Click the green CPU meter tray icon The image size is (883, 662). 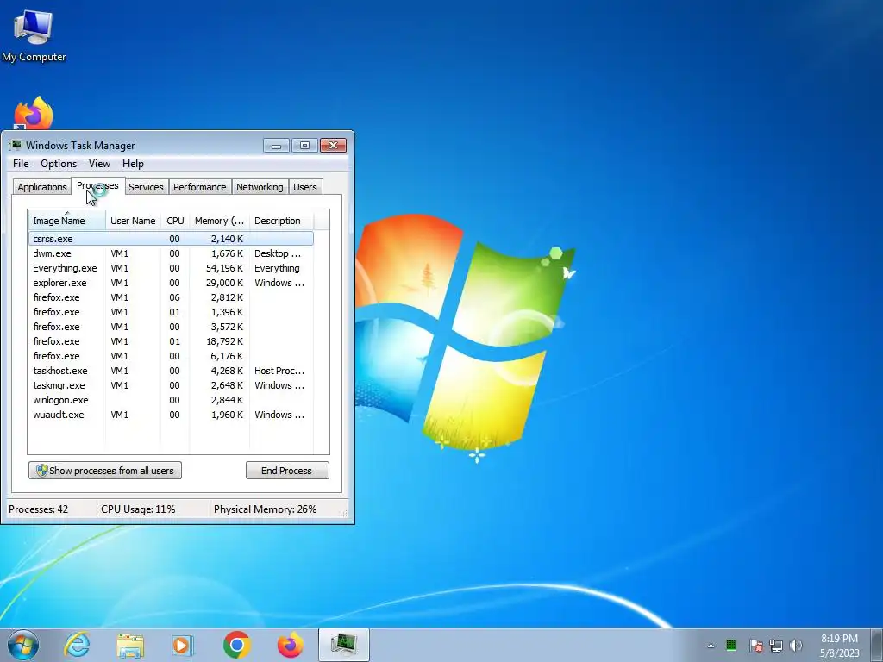(731, 645)
